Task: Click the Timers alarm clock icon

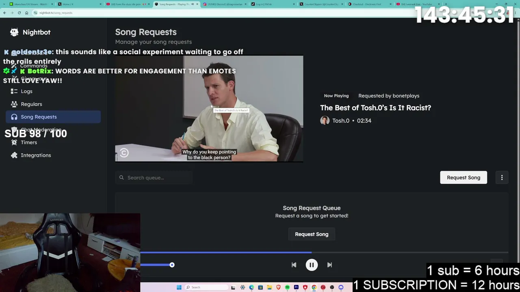Action: (x=14, y=142)
